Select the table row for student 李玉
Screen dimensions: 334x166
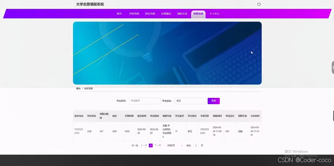[x=167, y=131]
